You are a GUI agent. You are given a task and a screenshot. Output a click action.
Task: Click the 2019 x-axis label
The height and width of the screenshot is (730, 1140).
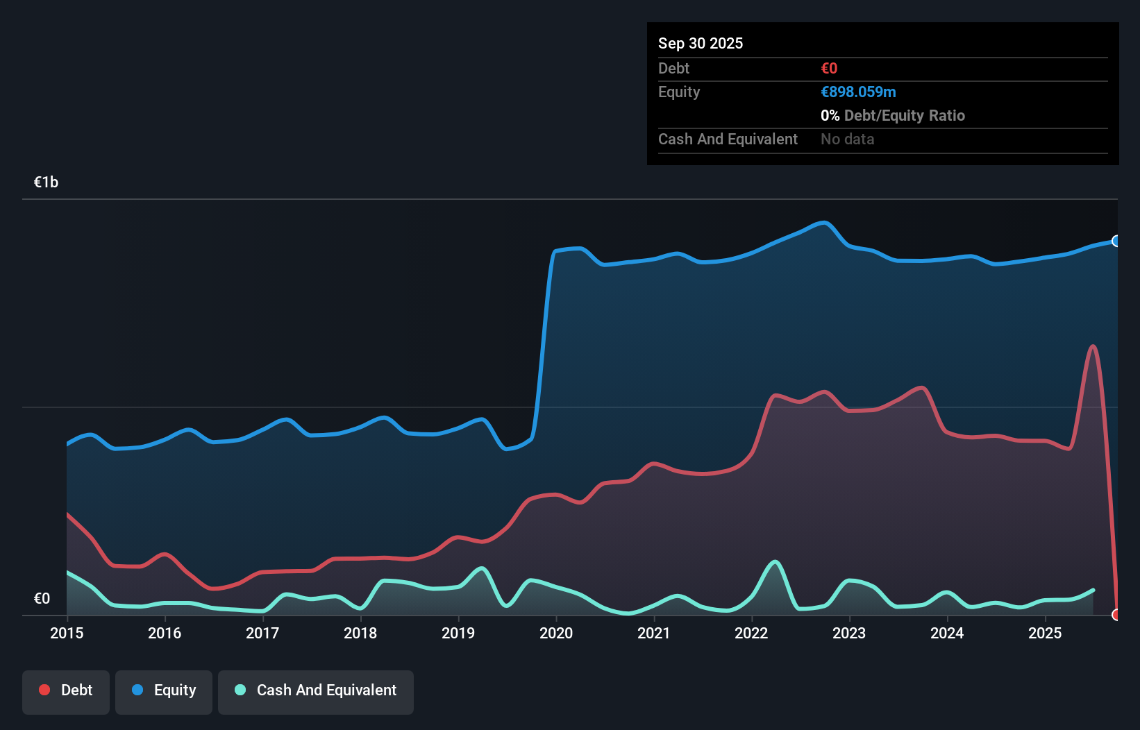click(x=458, y=633)
